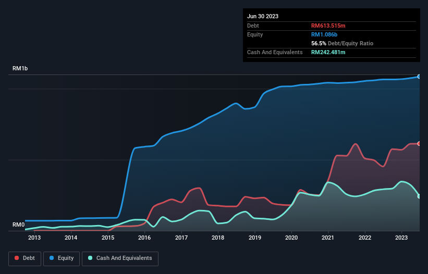Viewport: 428px width, 274px height.
Task: Select the teal Cash endpoint marker
Action: (419, 196)
